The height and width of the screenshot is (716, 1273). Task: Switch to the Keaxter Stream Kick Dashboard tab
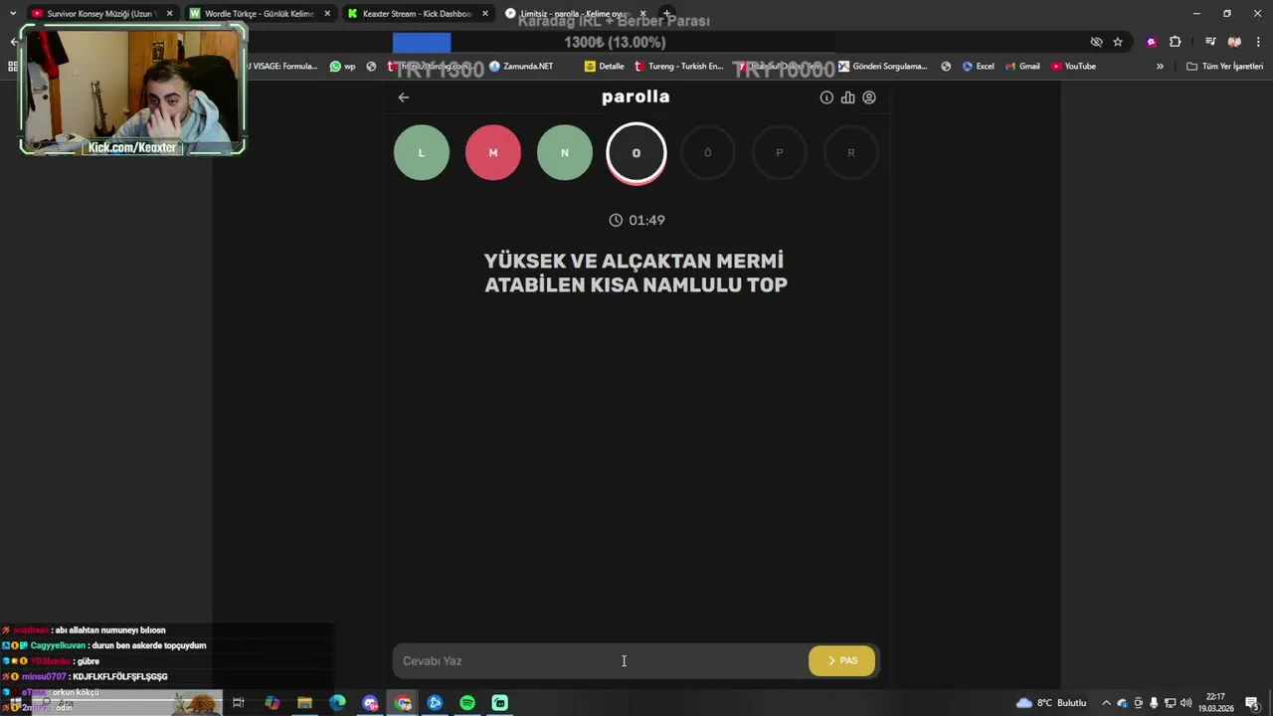[x=418, y=14]
